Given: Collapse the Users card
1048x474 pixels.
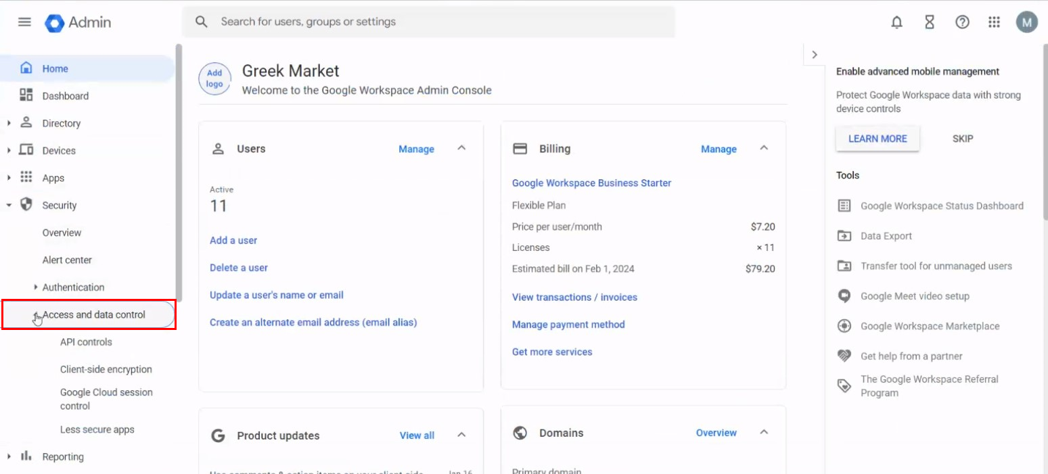Looking at the screenshot, I should [x=461, y=148].
